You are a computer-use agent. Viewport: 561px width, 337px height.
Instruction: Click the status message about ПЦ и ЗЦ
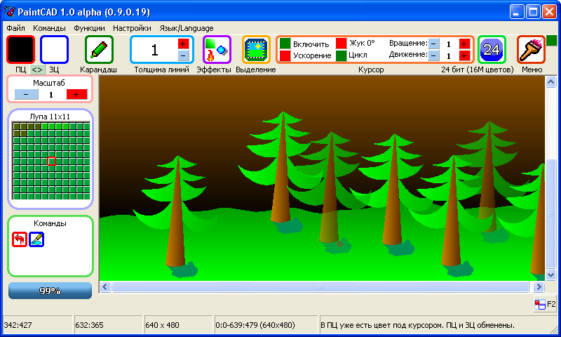417,325
